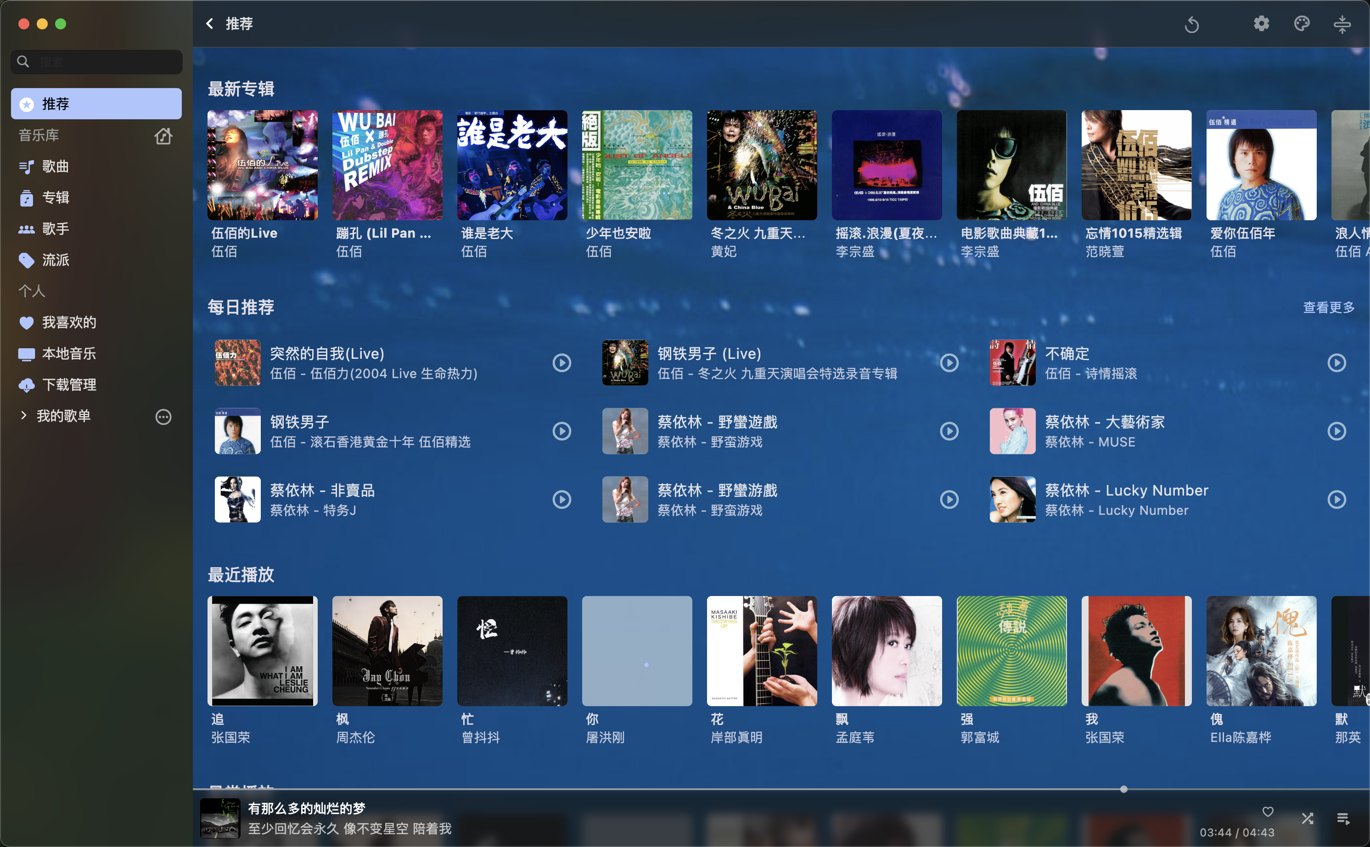Click the refresh icon in top bar
This screenshot has width=1370, height=847.
[x=1192, y=24]
